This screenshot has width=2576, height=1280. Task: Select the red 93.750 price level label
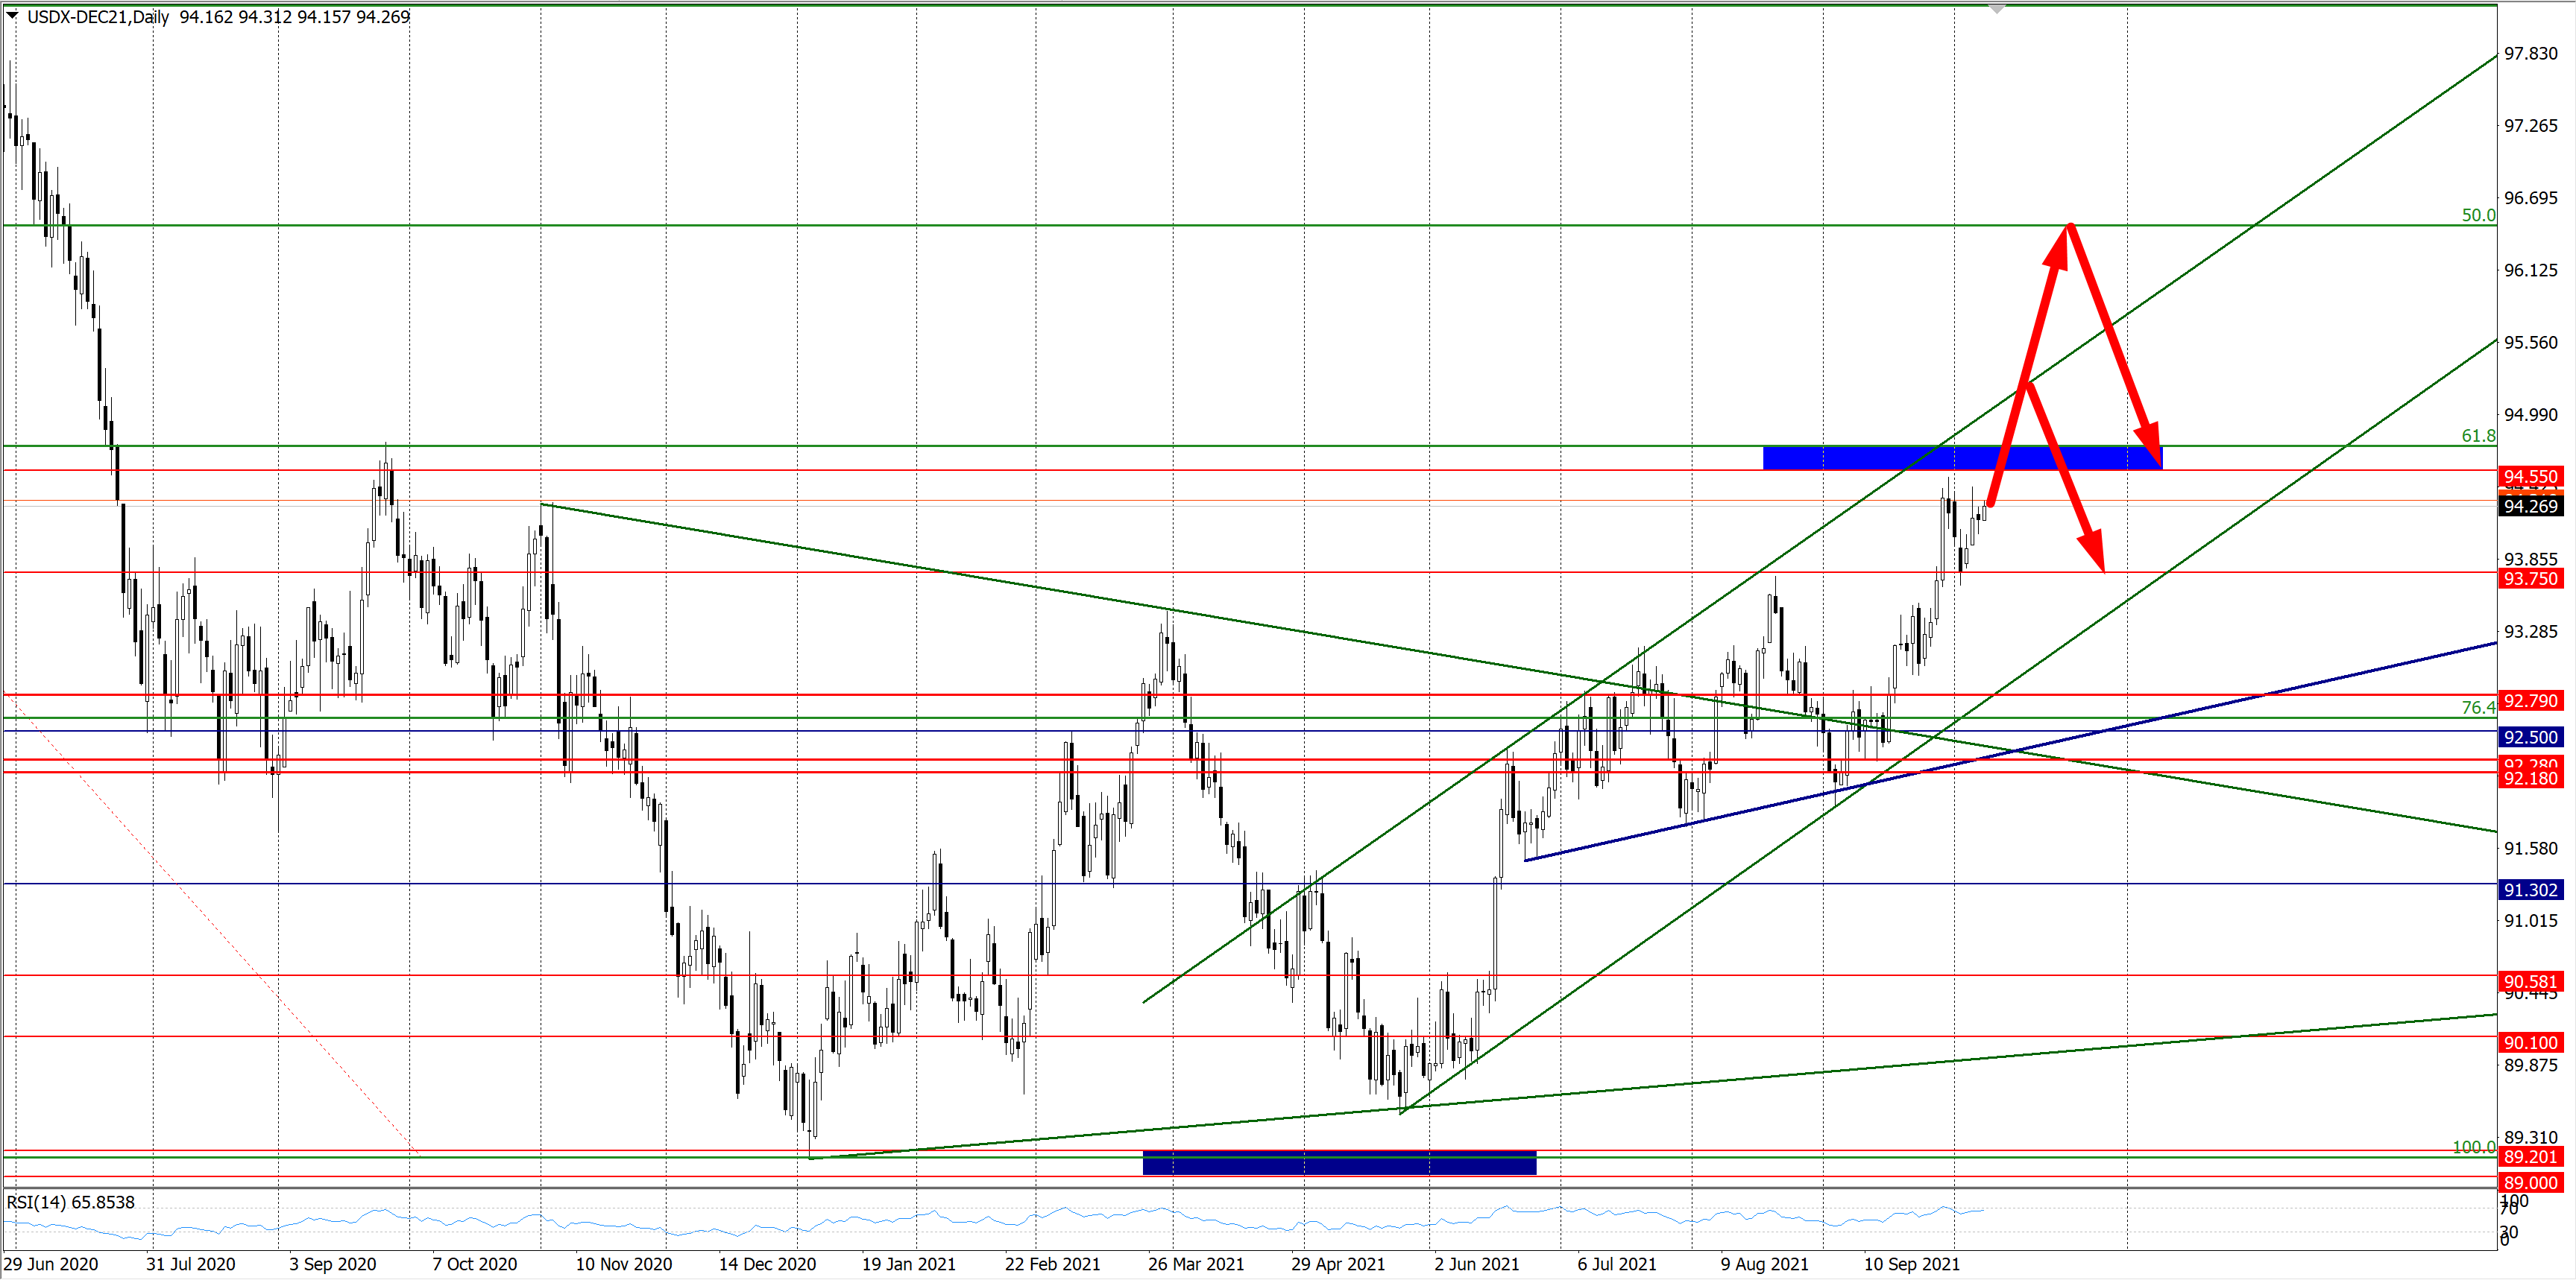pos(2530,579)
